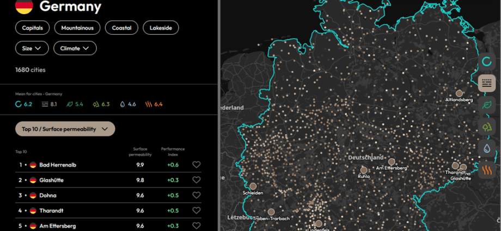This screenshot has width=501, height=231.
Task: Open the Size filter dropdown
Action: pos(32,48)
